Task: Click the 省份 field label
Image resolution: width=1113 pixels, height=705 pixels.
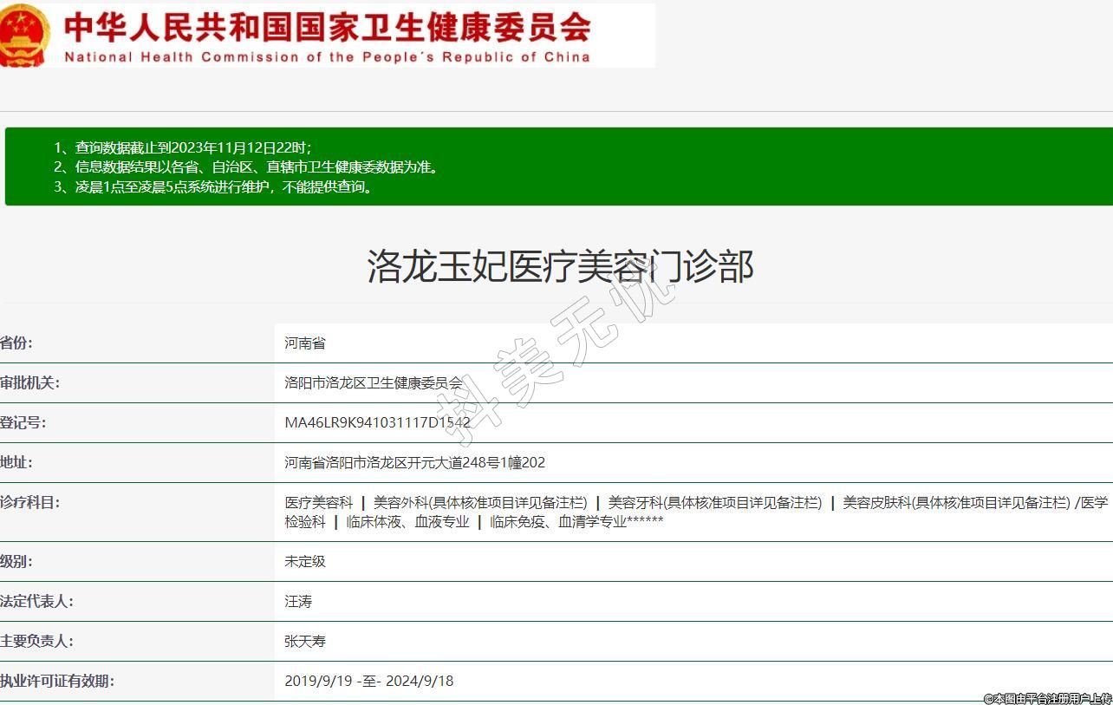Action: [17, 343]
